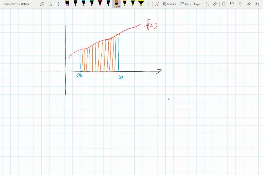Select the eraser tool
This screenshot has height=175, width=263.
click(x=67, y=3)
